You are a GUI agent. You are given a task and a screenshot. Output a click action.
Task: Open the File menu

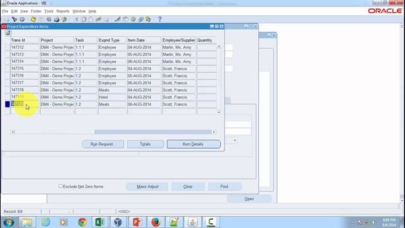5,11
